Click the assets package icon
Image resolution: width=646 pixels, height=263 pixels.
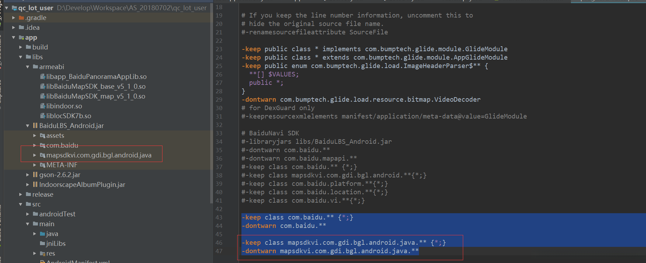[42, 135]
